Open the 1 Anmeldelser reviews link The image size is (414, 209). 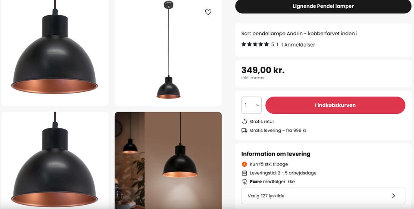coord(298,44)
